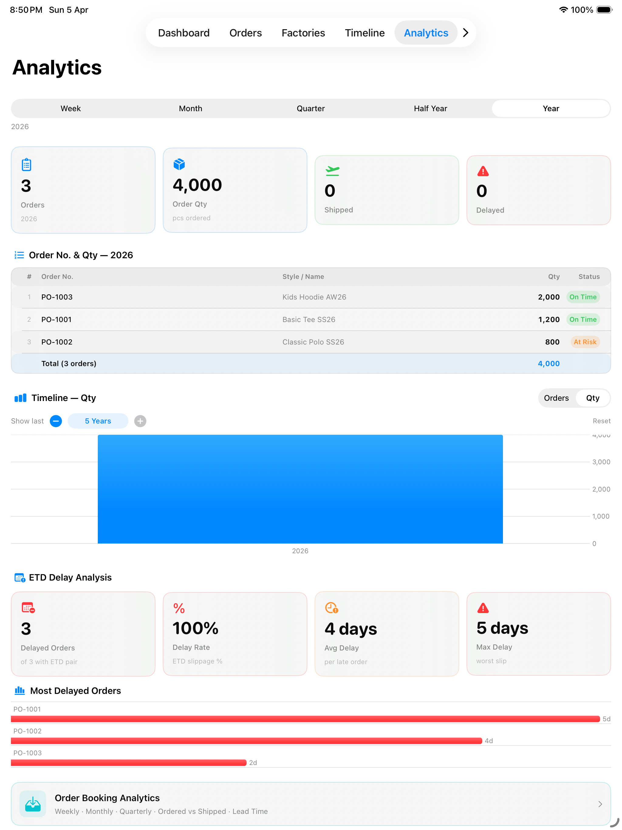Tap the list icon beside Order No. & Qty
Image resolution: width=622 pixels, height=830 pixels.
[x=19, y=255]
